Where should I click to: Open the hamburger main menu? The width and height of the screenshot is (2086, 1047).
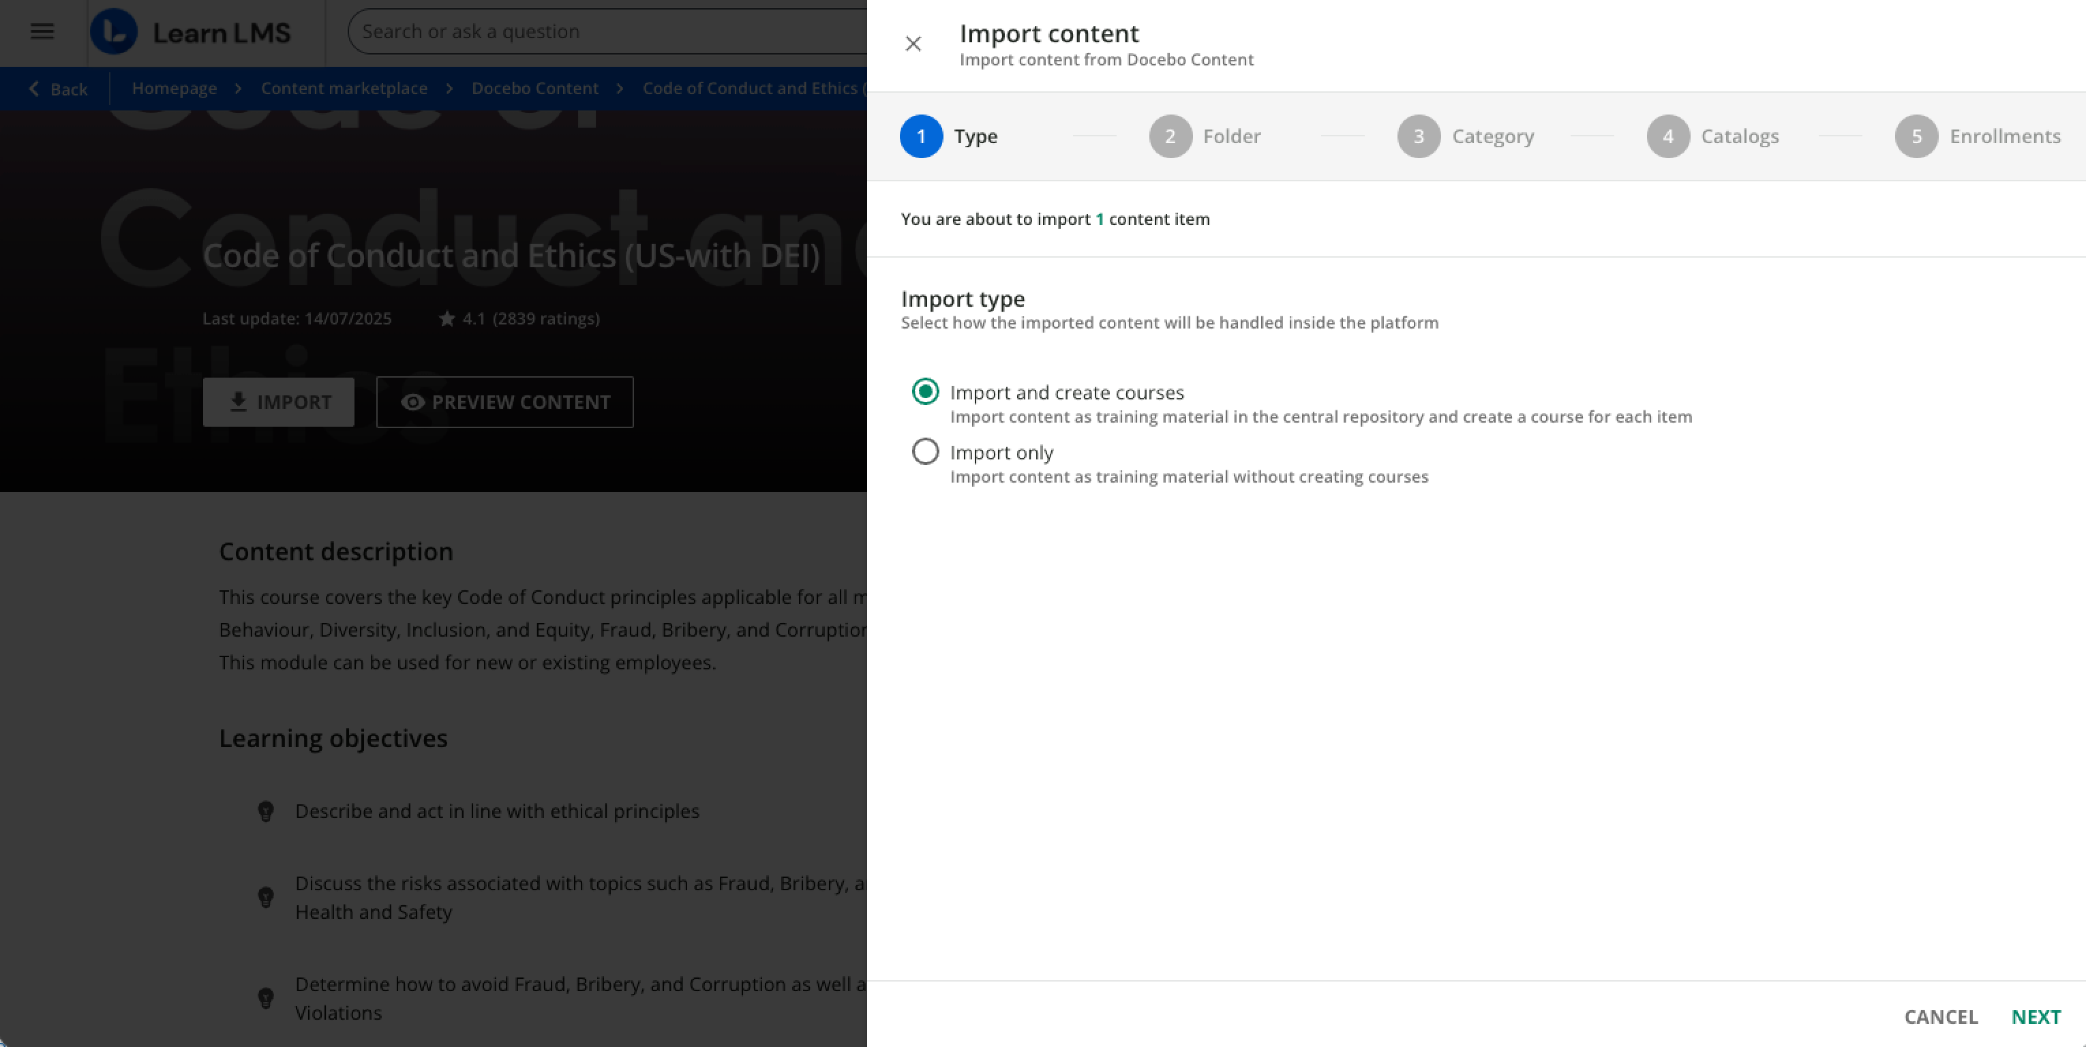(42, 31)
